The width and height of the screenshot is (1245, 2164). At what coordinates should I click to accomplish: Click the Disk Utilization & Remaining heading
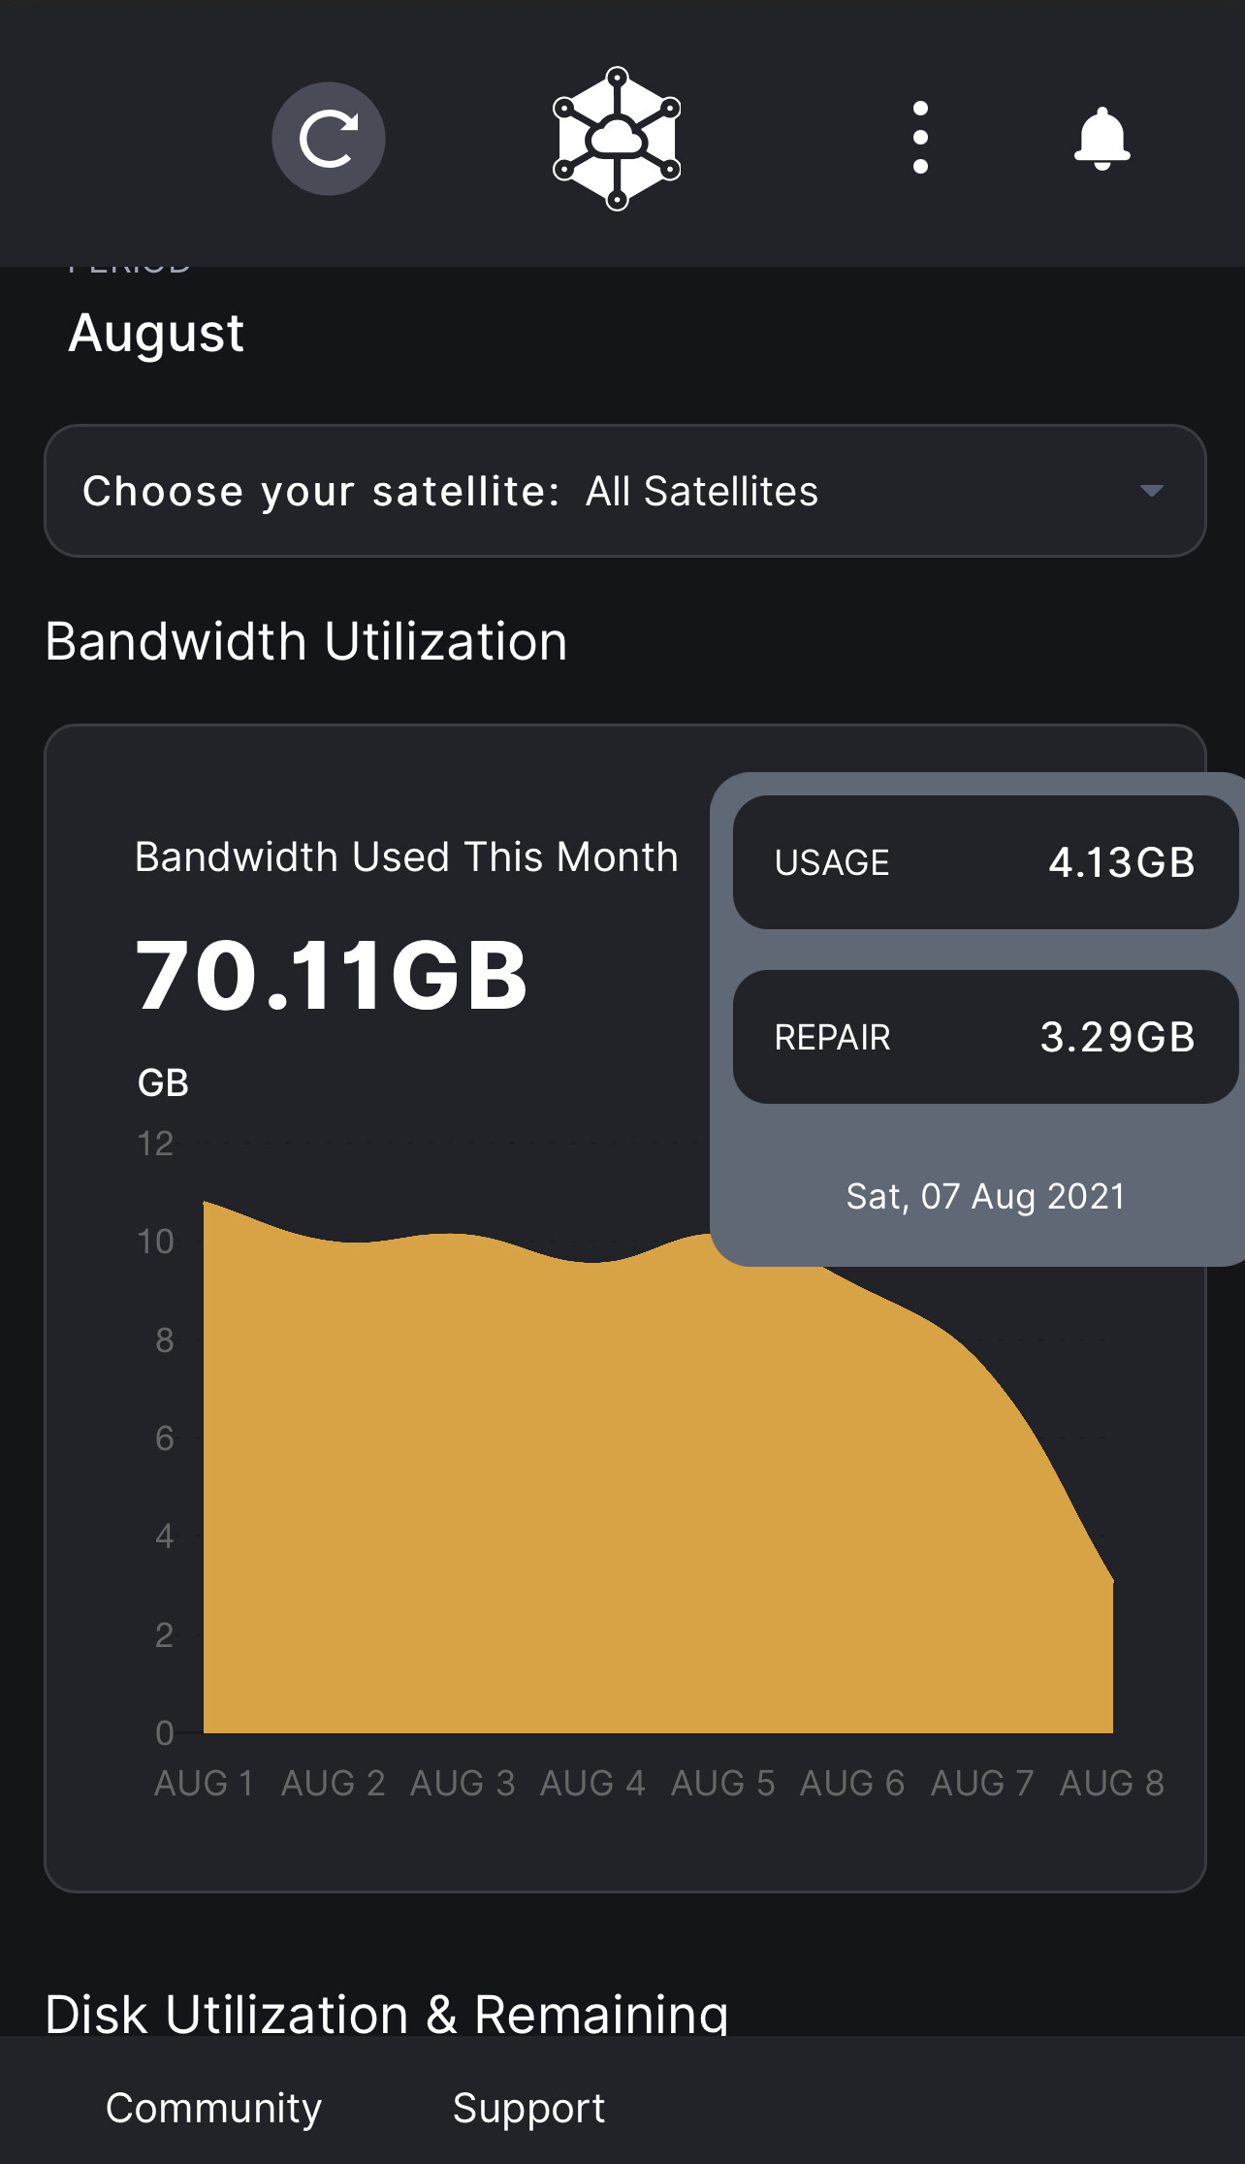pos(386,2014)
